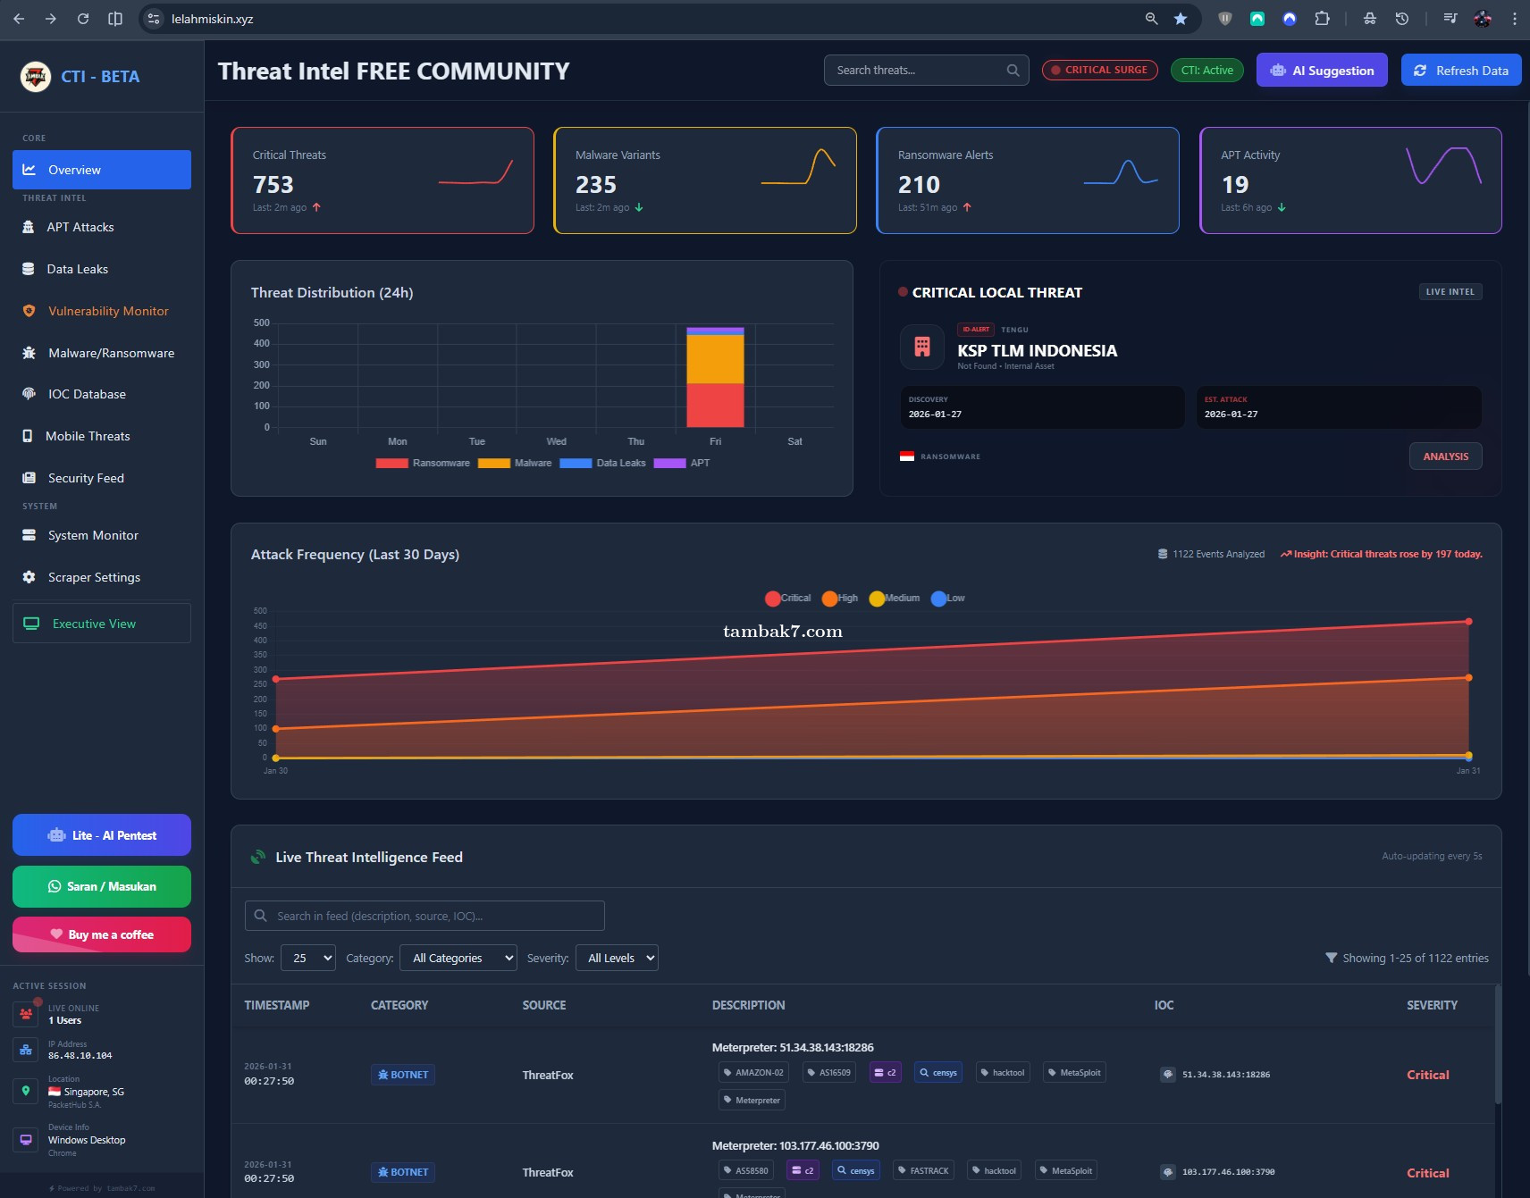Viewport: 1530px width, 1198px height.
Task: Click the live online users icon
Action: point(26,1014)
